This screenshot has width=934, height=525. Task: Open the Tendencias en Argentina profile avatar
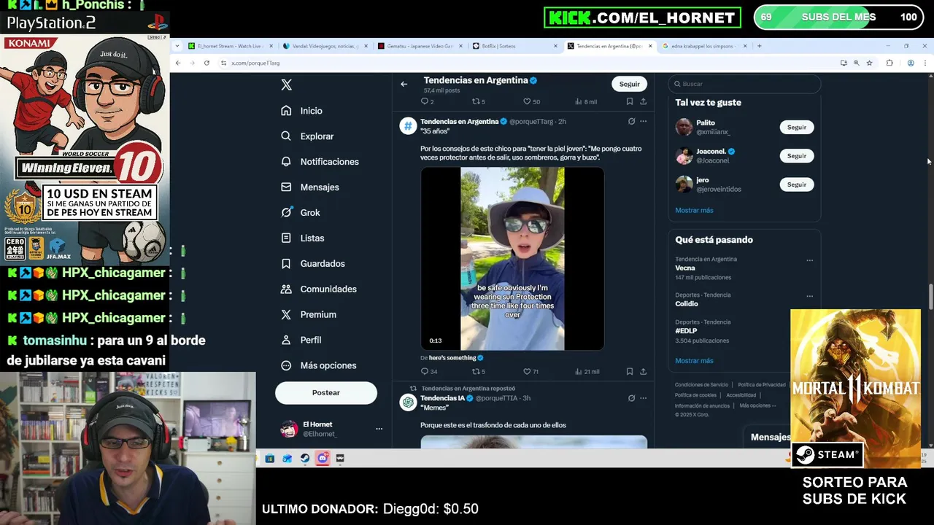pyautogui.click(x=408, y=125)
